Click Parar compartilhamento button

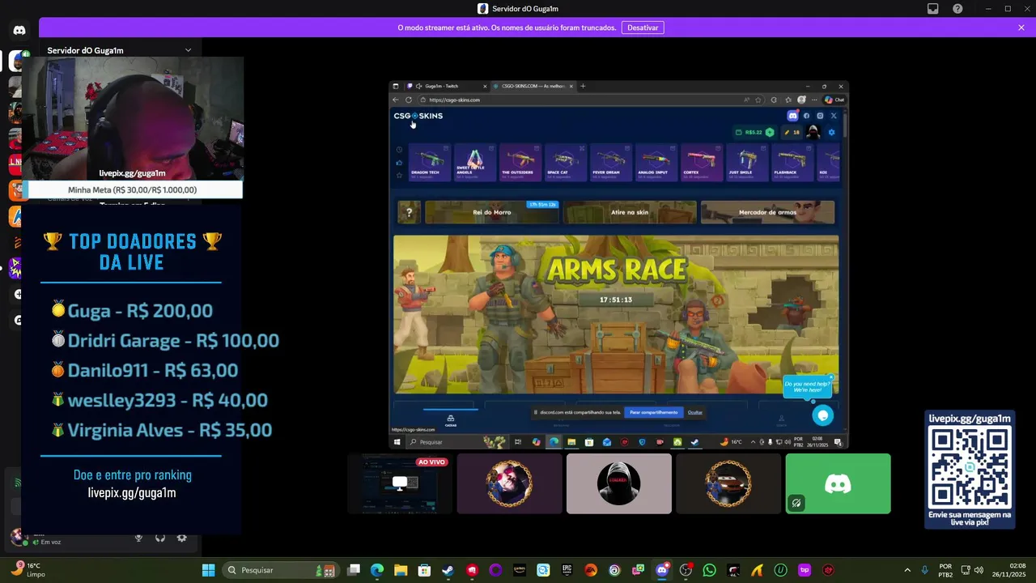(654, 412)
